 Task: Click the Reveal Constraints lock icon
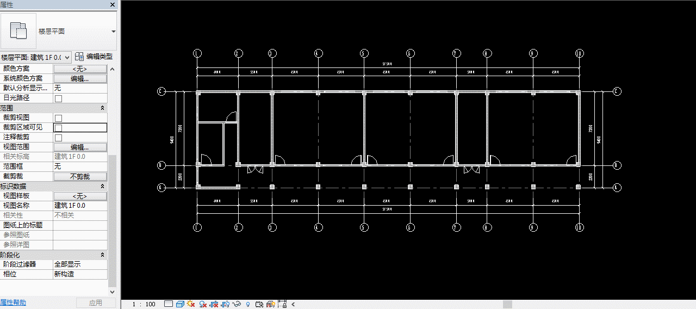coord(282,304)
